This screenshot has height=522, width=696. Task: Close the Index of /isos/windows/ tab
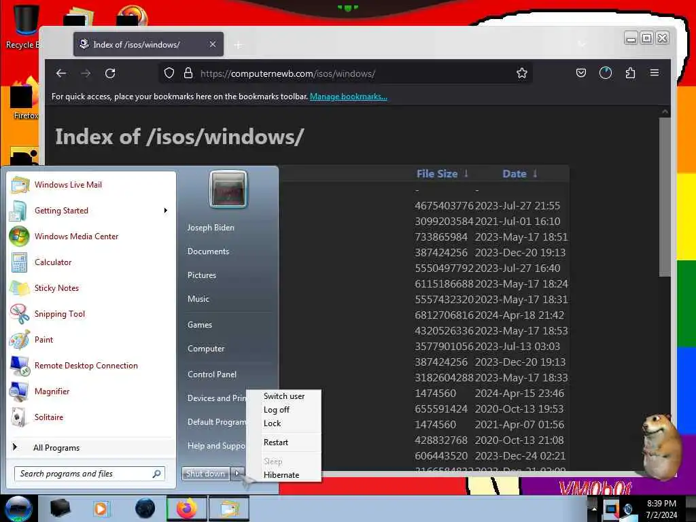click(213, 44)
